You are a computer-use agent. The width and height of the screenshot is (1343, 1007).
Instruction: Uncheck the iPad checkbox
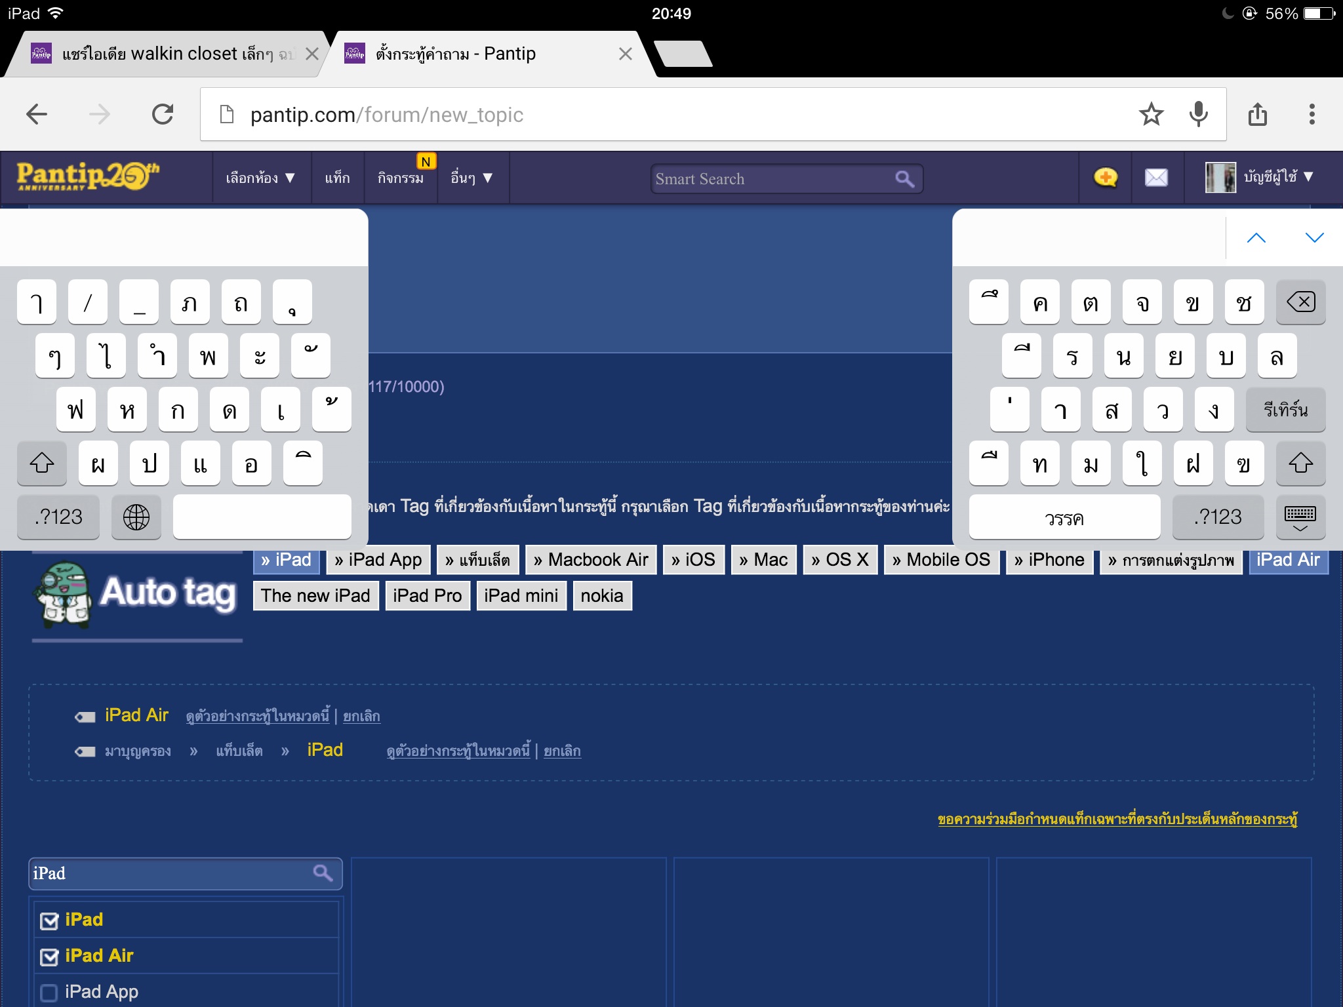(x=49, y=920)
